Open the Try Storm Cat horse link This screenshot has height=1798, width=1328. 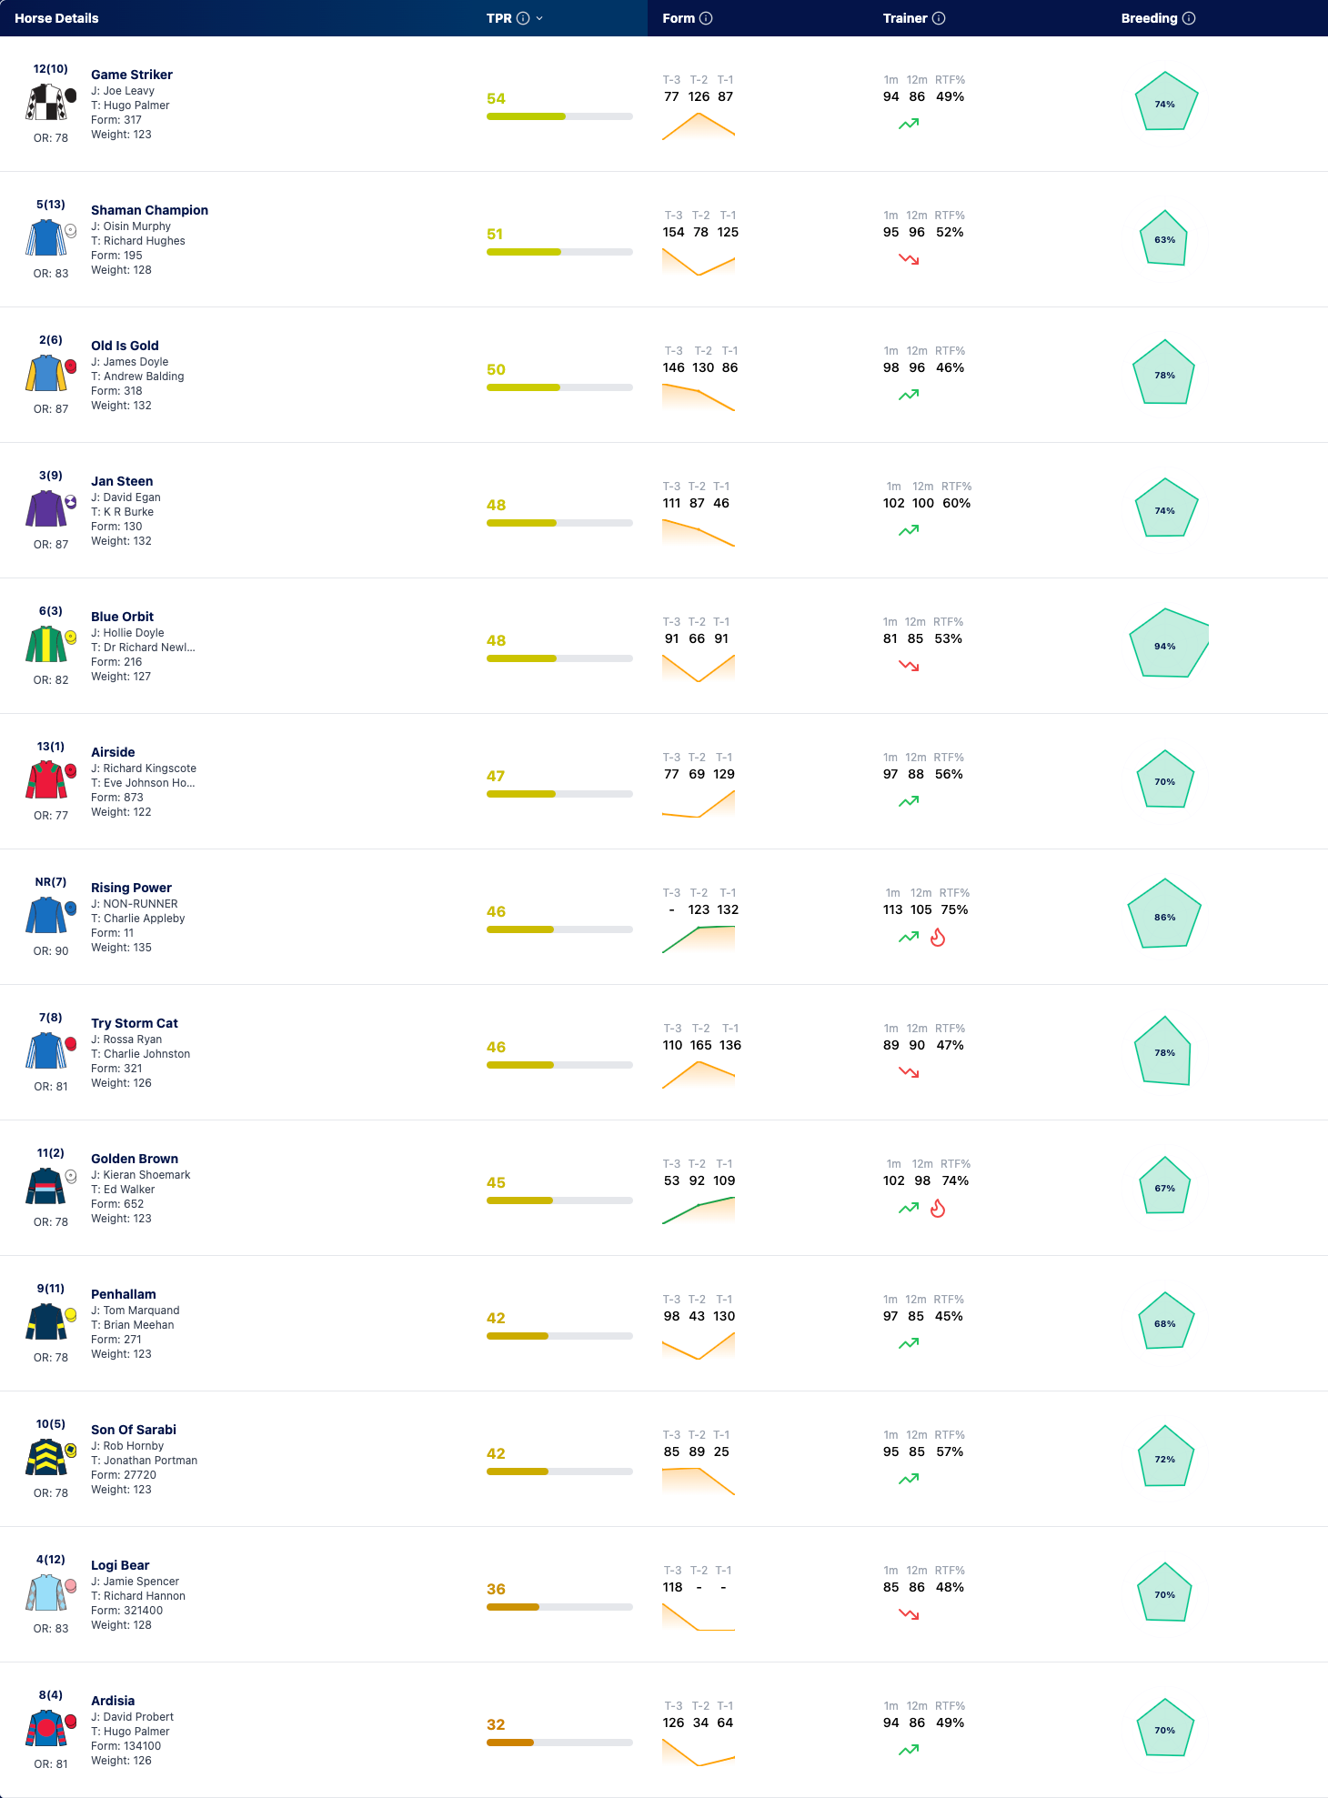point(135,1023)
